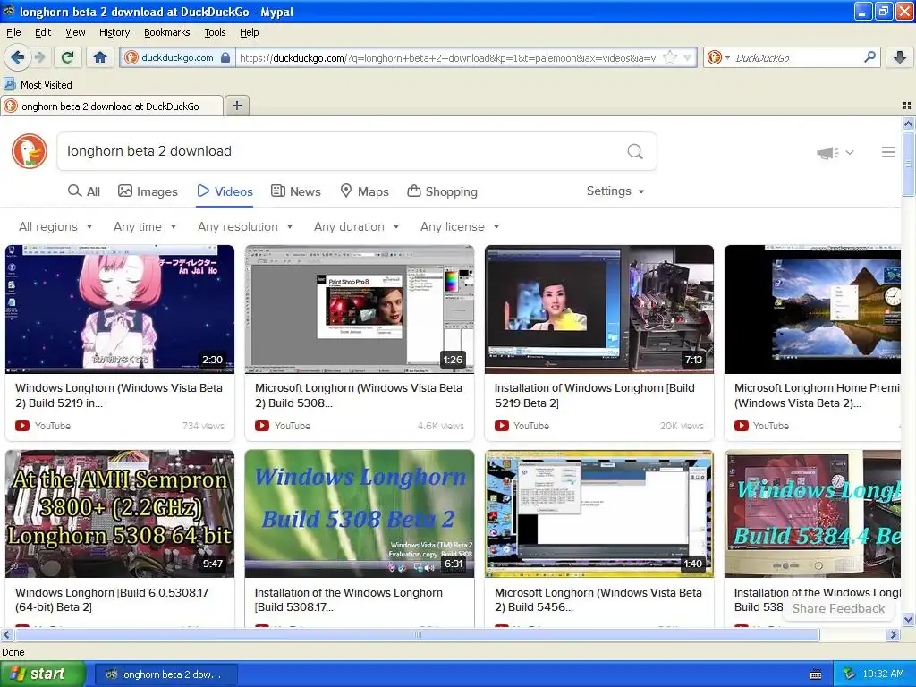Play the 7:13 installation video thumbnail
Viewport: 916px width, 687px height.
(x=598, y=309)
